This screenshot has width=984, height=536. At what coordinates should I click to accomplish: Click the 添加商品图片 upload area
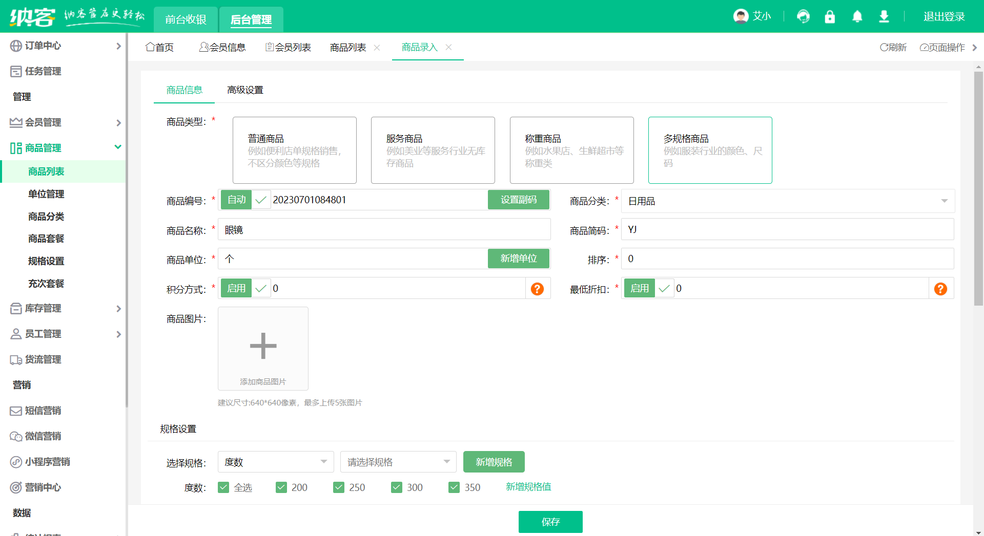[x=263, y=349]
